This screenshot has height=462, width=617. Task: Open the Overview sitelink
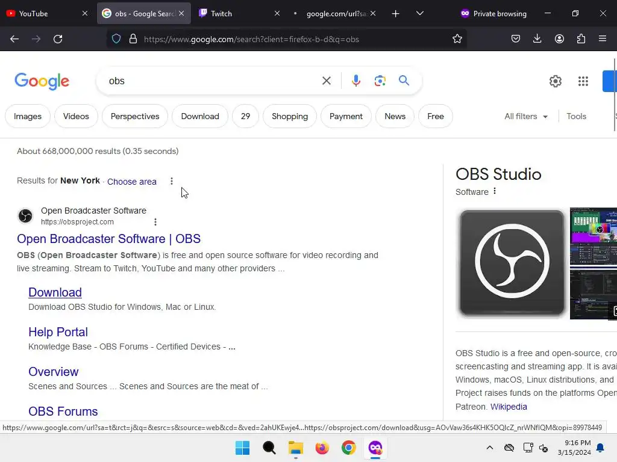click(x=54, y=372)
